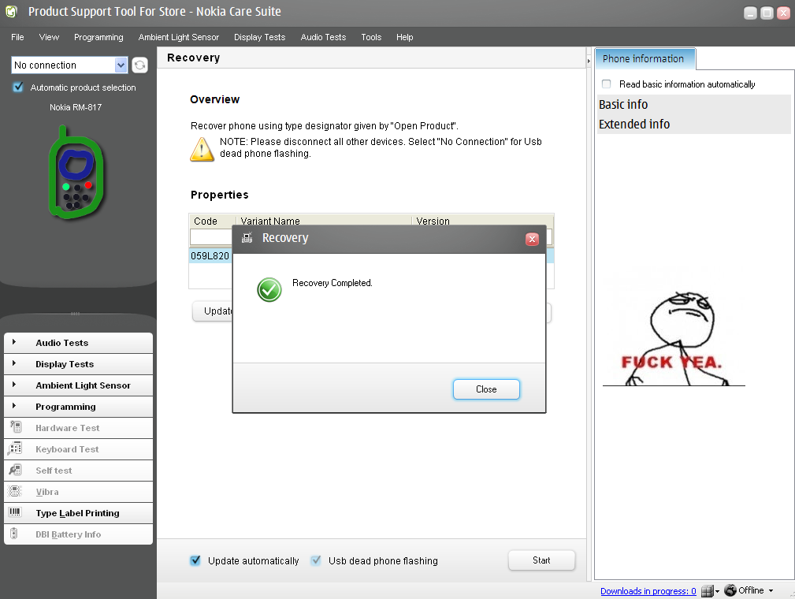Click the Nokia RM-817 phone image
The height and width of the screenshot is (599, 795).
(x=76, y=173)
